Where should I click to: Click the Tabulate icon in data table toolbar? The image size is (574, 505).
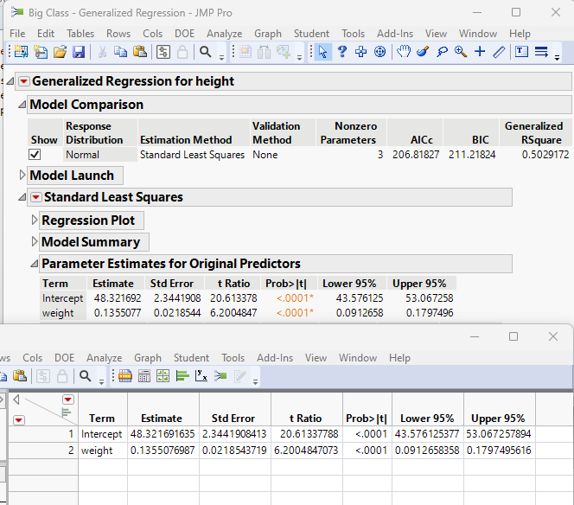point(125,376)
